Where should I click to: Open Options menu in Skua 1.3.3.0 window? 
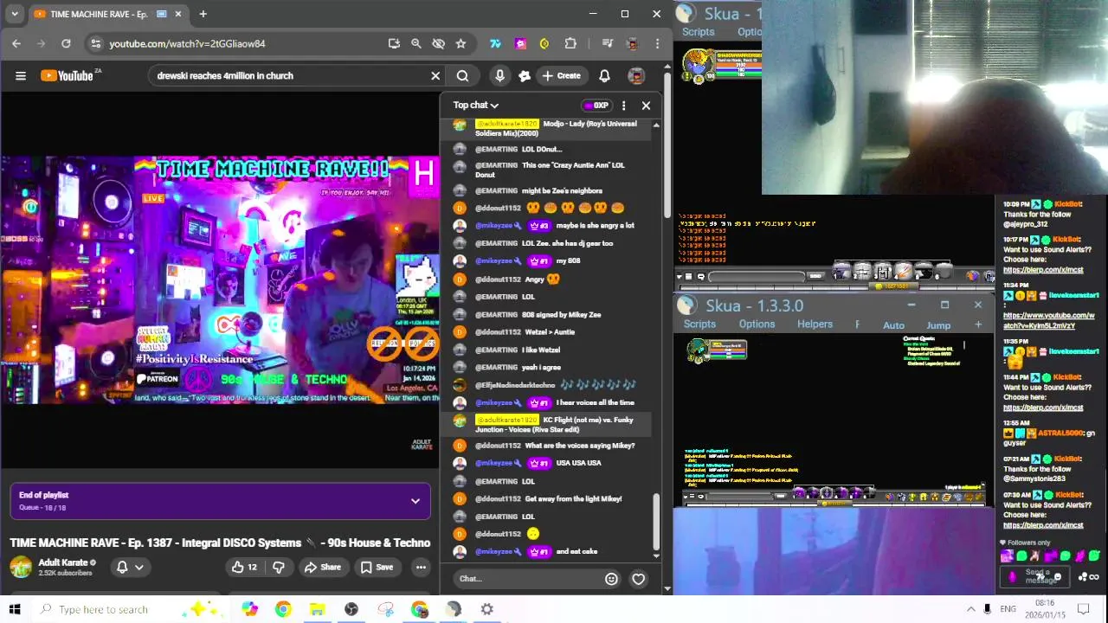point(757,324)
